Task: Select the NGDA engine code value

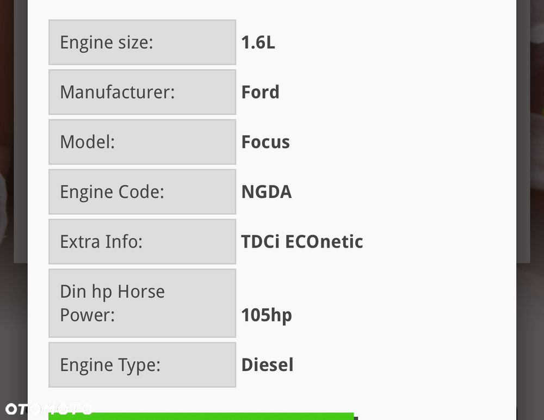Action: 267,192
